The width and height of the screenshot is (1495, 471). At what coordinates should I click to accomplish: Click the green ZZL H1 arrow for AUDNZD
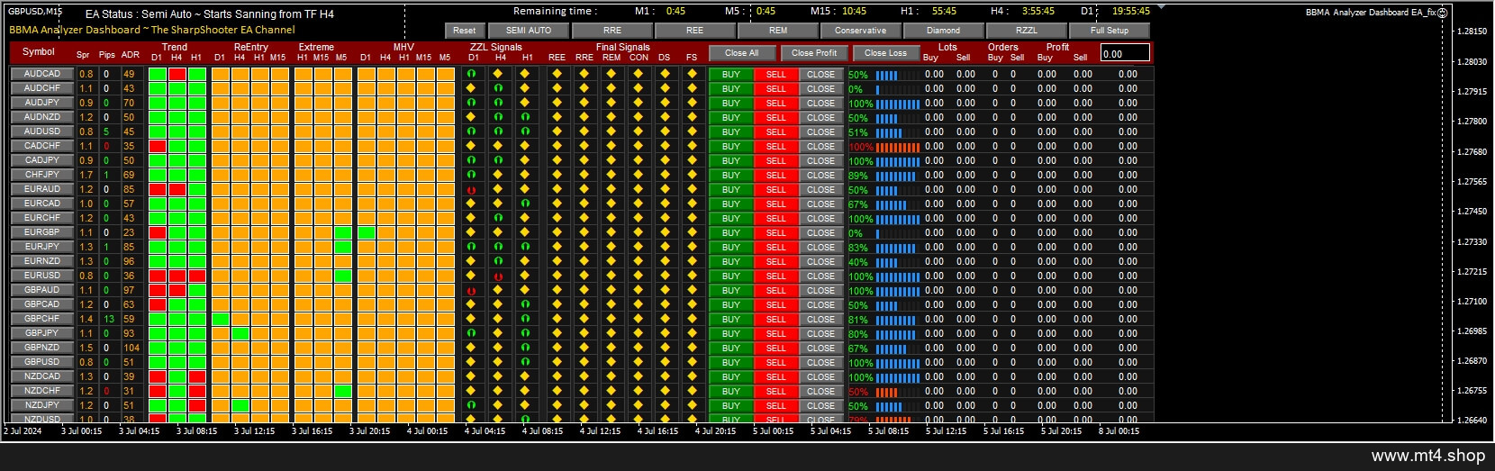pos(525,117)
